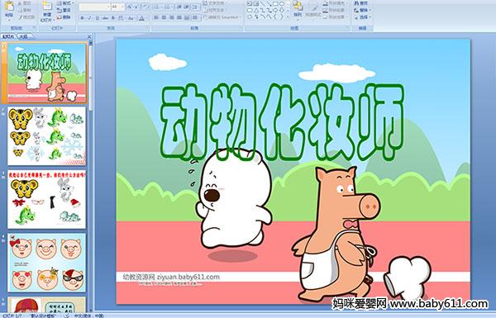Click the Find icon in the editing group
Image resolution: width=496 pixels, height=318 pixels.
[x=361, y=3]
